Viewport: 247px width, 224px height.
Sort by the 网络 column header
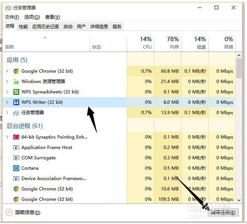click(222, 43)
